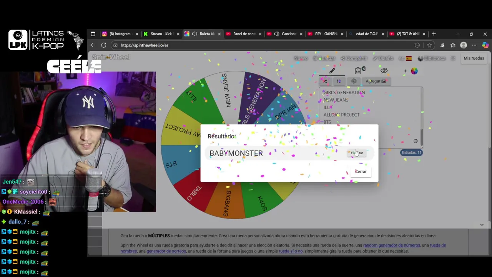Add a new wheel with plus icon
Viewport: 492px width, 277px height.
pos(406,71)
